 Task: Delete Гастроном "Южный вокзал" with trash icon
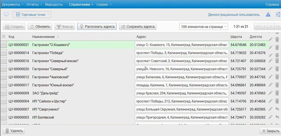coord(277,85)
